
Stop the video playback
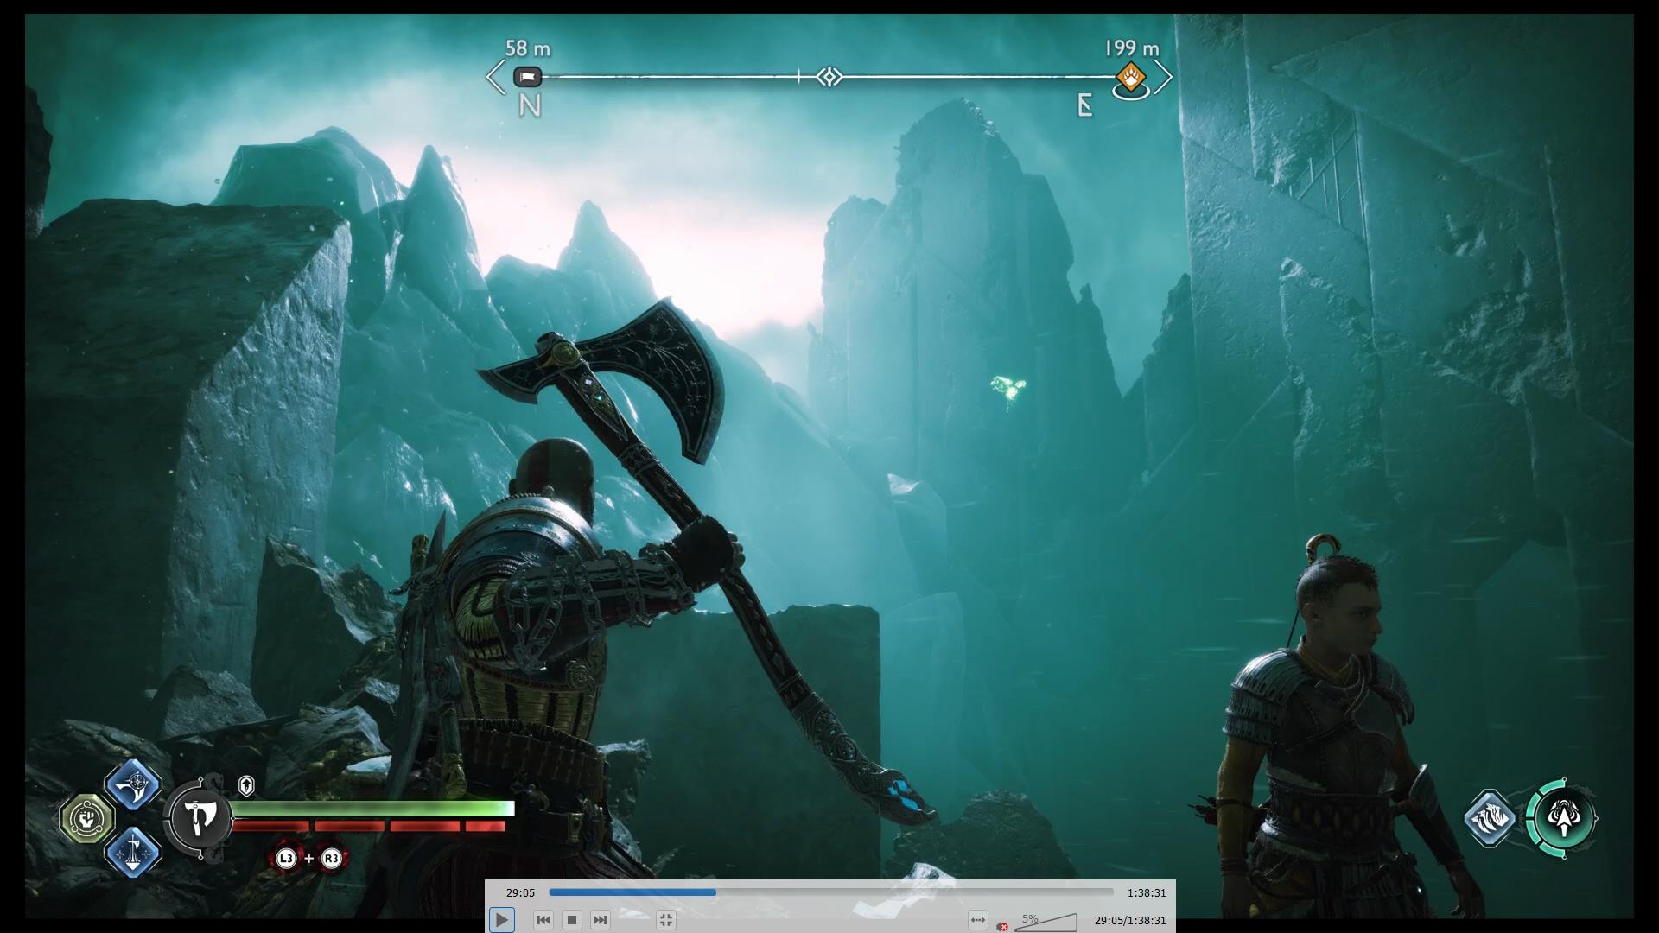tap(571, 920)
